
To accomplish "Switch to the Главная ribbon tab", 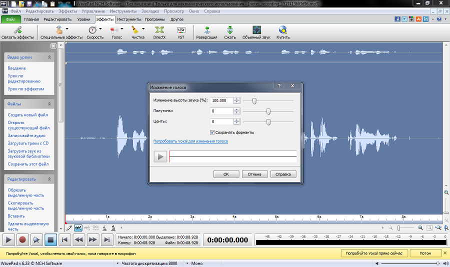I will [x=31, y=19].
